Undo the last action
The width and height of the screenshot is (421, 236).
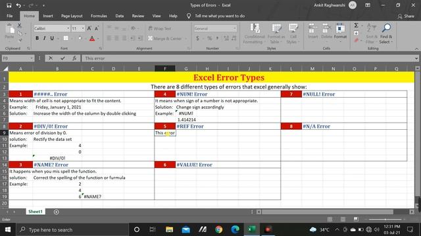click(x=18, y=5)
